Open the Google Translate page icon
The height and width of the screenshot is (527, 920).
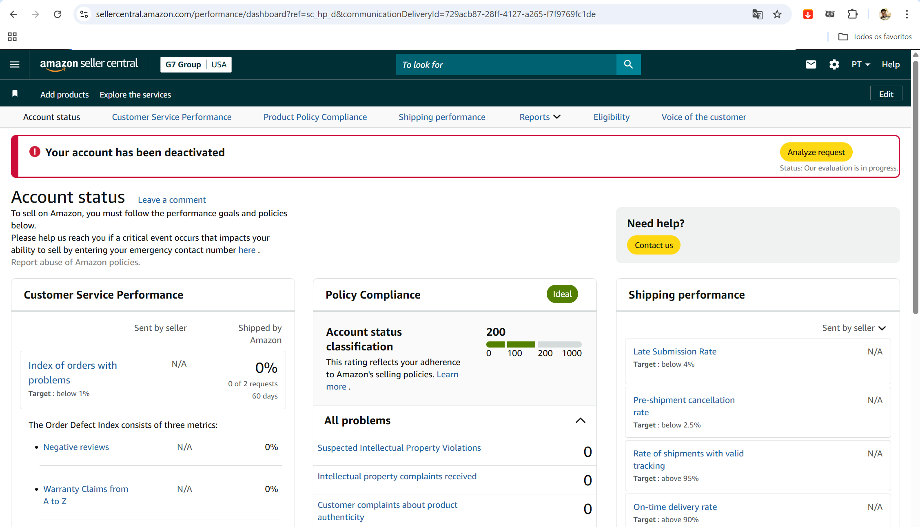[757, 14]
